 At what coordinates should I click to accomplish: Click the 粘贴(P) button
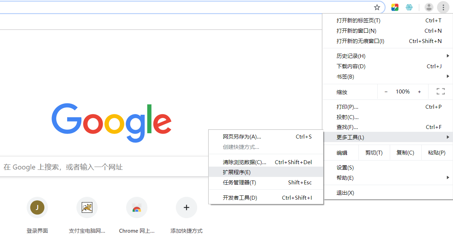click(437, 153)
